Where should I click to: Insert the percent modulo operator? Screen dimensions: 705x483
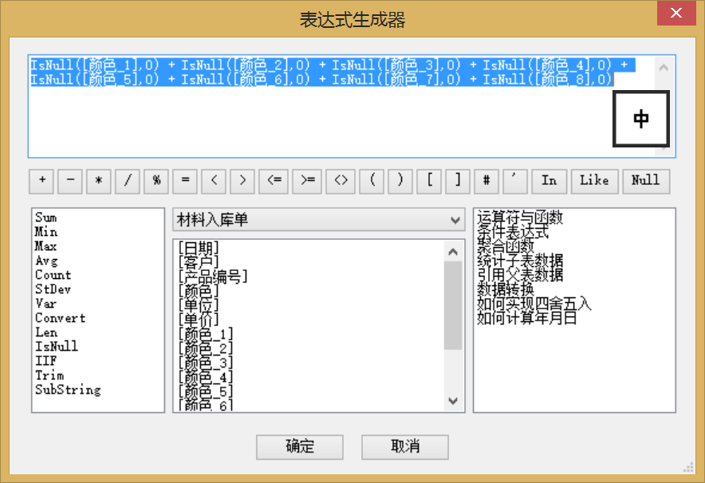point(156,182)
